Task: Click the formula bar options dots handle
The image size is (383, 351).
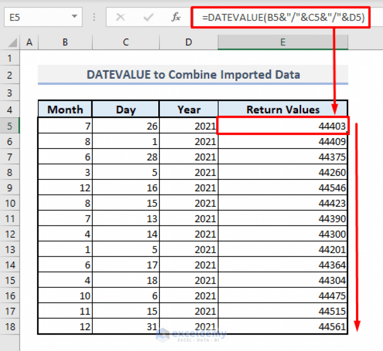Action: pyautogui.click(x=94, y=17)
